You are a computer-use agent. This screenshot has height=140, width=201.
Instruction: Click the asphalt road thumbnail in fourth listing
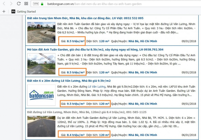coord(41,126)
